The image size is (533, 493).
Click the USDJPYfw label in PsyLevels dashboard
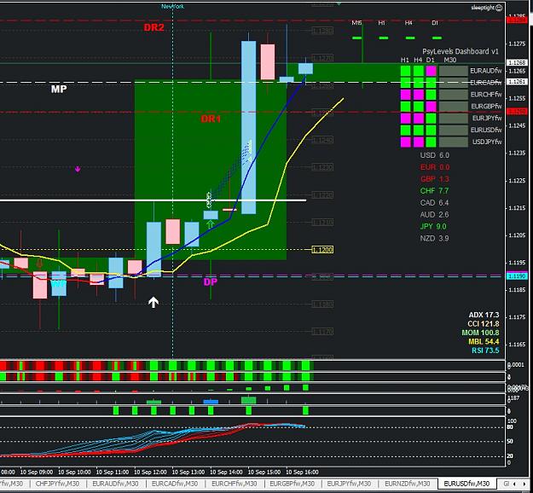pyautogui.click(x=487, y=142)
